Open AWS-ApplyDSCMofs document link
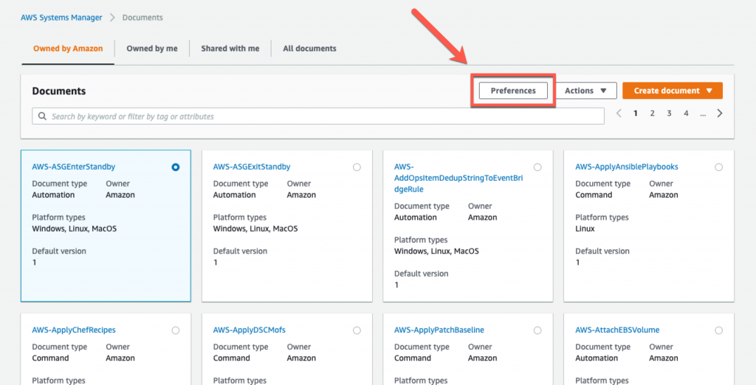Screen dimensions: 756x385 [x=250, y=330]
